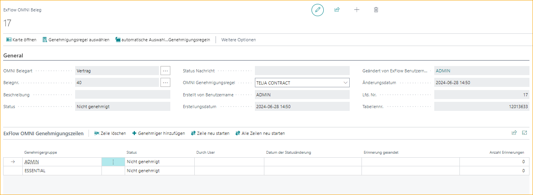Share the approval lines list
Screen dimensions: 533x195
[514, 133]
